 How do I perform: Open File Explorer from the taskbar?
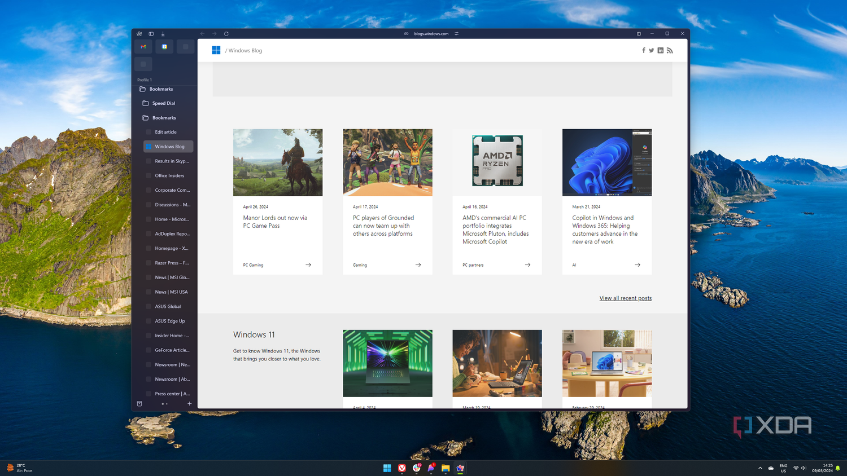[446, 468]
